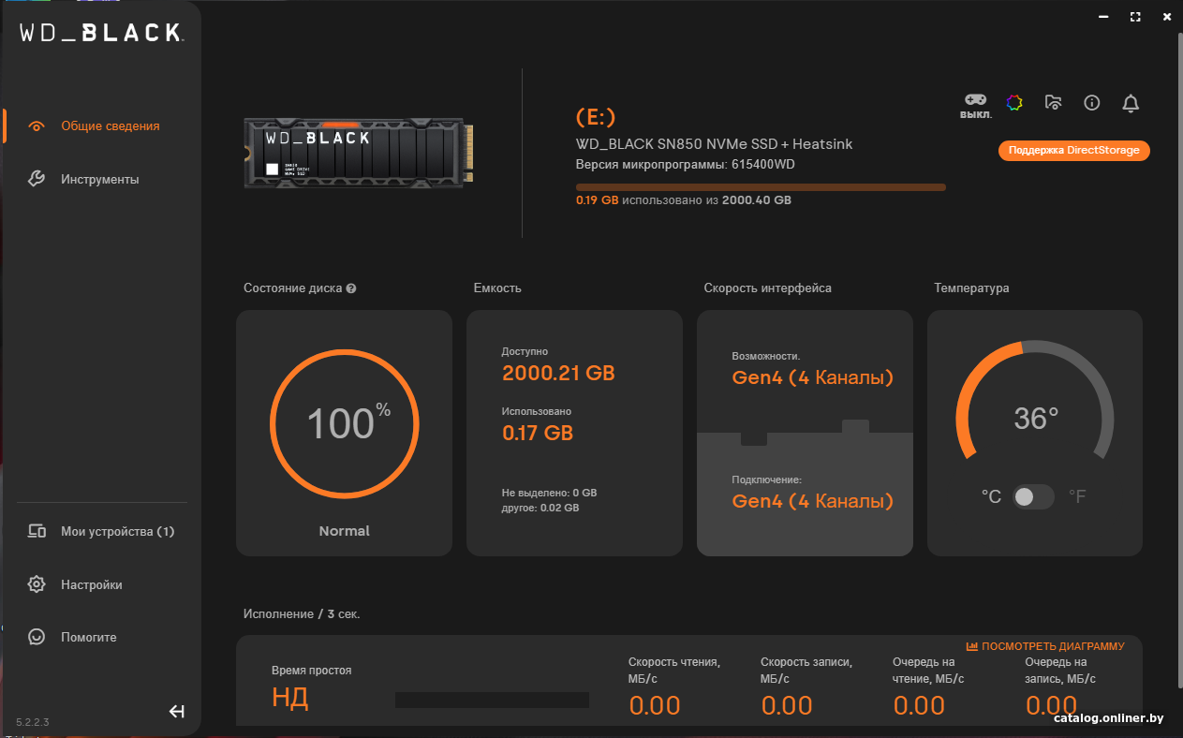Open Посмотреть диаграмму link
The height and width of the screenshot is (738, 1183).
pos(1045,646)
